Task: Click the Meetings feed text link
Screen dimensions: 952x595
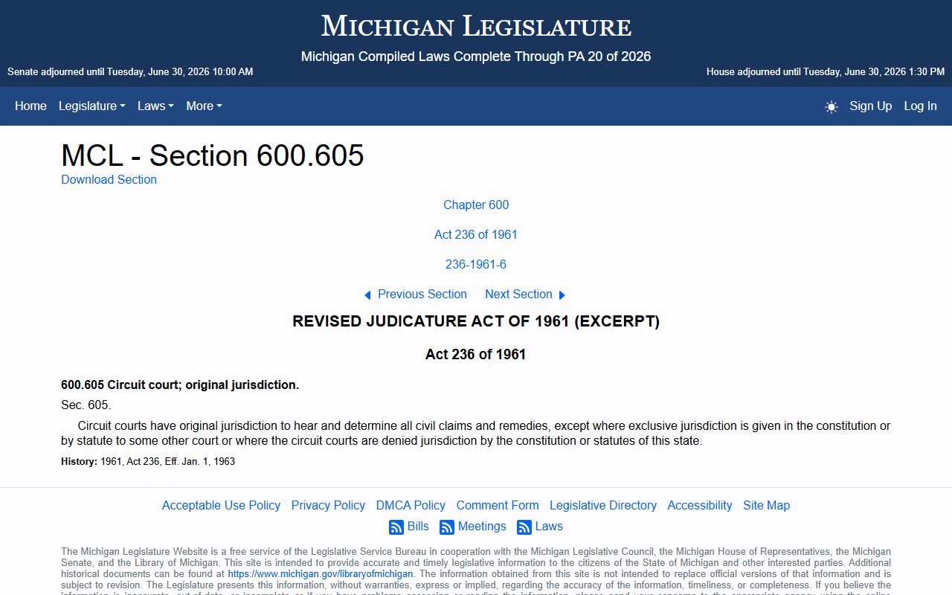Action: [x=482, y=526]
